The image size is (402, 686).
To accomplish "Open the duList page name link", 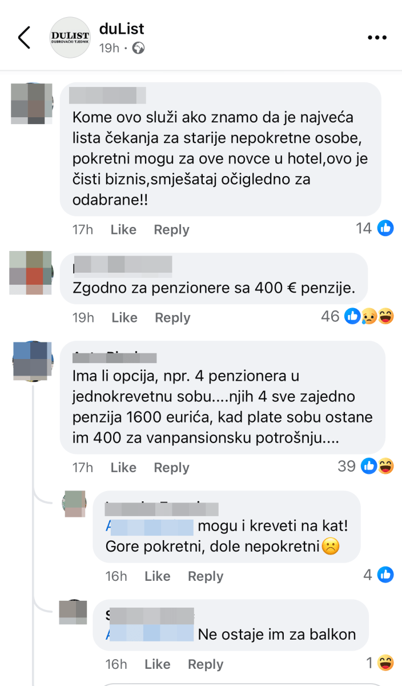I will click(121, 29).
